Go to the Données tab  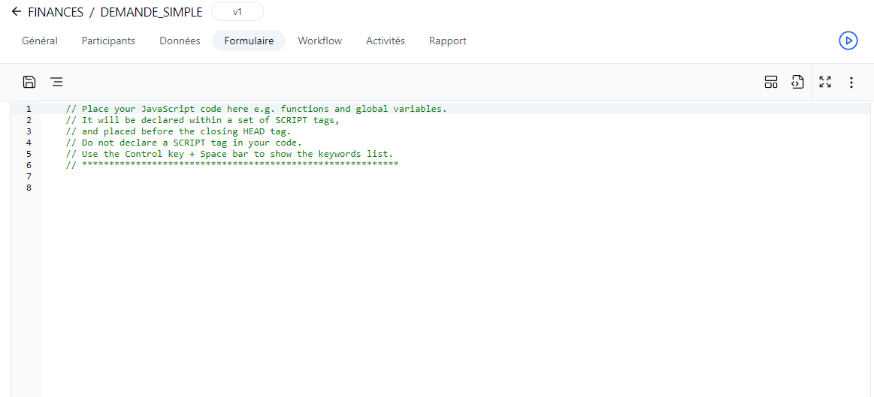point(180,41)
